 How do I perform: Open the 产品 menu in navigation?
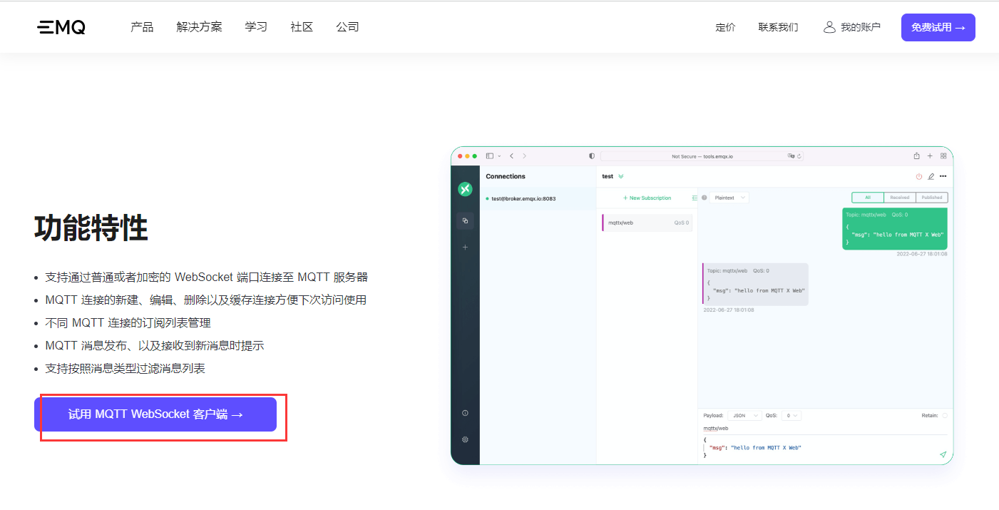point(142,27)
